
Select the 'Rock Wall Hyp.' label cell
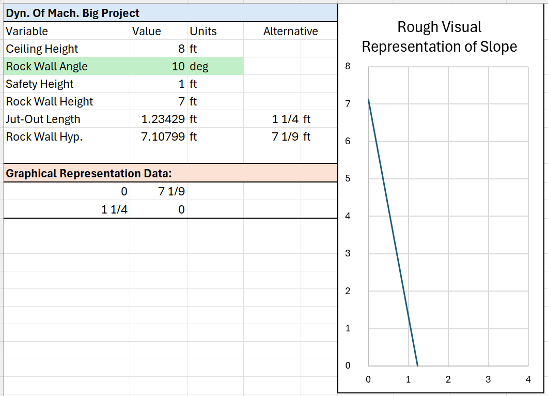coord(67,136)
